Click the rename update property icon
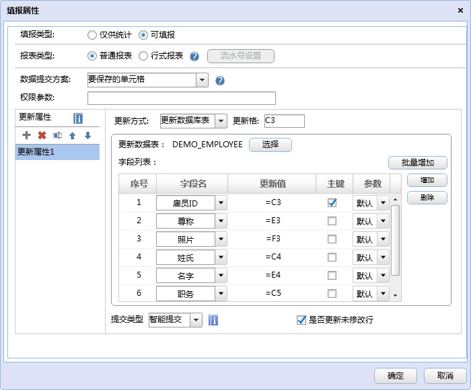 coord(57,135)
